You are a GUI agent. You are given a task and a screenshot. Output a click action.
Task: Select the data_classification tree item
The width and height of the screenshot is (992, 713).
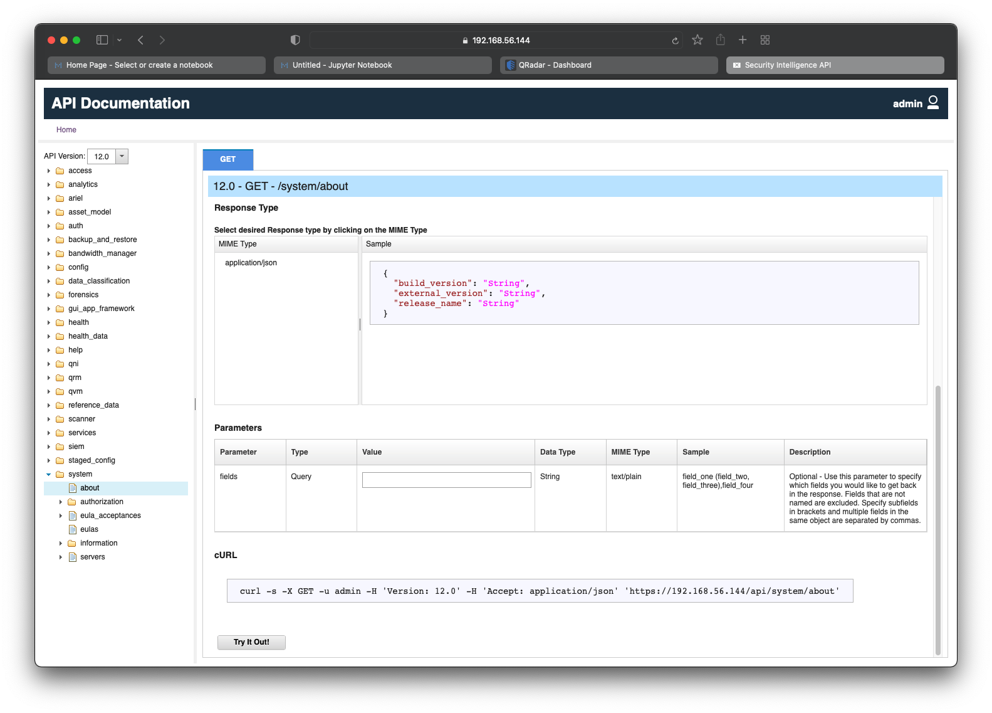pos(99,281)
